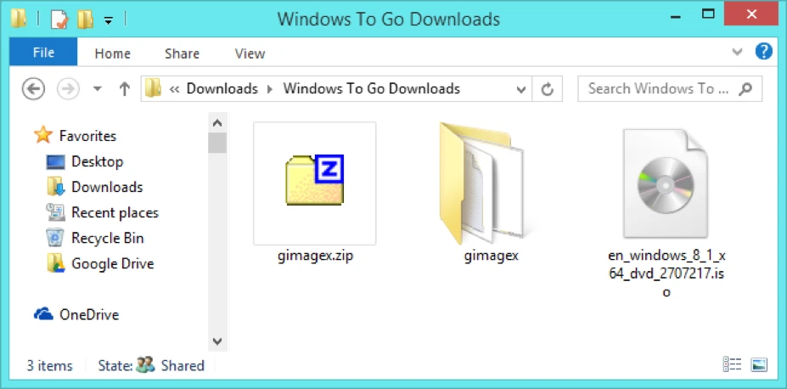This screenshot has width=787, height=389.
Task: Click the folder system icon in title bar
Action: click(x=19, y=18)
